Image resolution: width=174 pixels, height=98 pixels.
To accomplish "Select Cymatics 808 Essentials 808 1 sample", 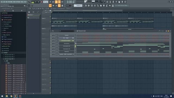I will pyautogui.click(x=16, y=65).
